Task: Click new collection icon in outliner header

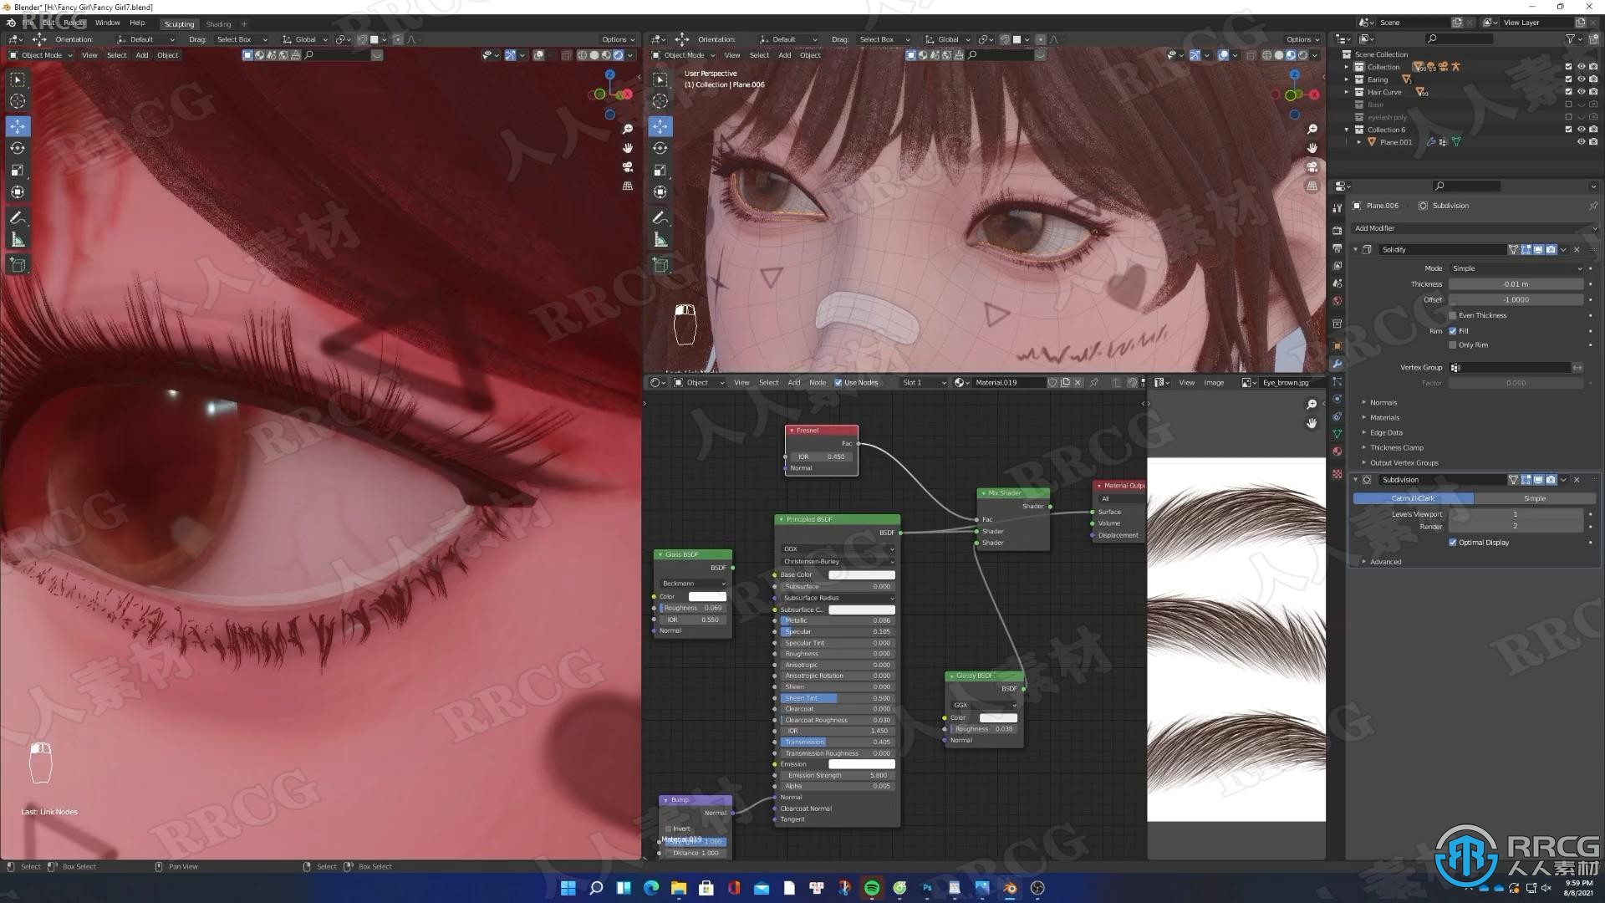Action: click(x=1594, y=38)
